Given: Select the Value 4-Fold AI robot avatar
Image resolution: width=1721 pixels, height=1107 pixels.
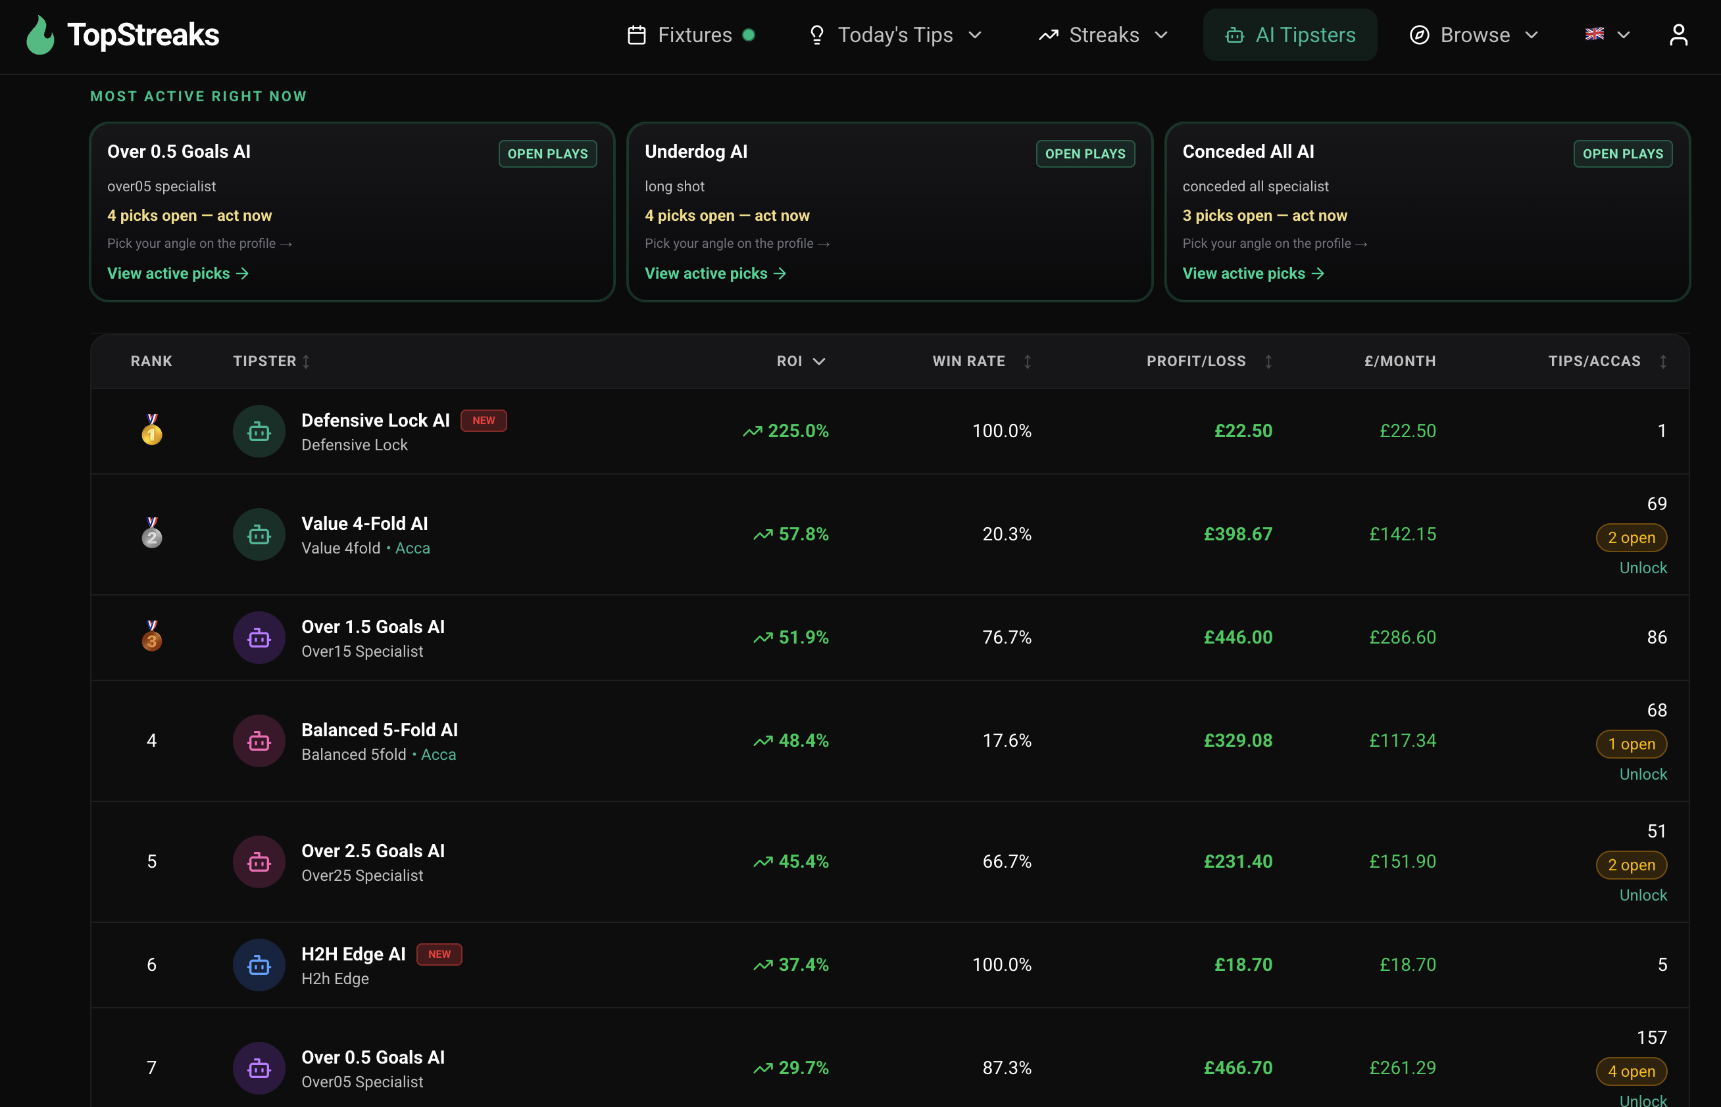Looking at the screenshot, I should (x=258, y=534).
